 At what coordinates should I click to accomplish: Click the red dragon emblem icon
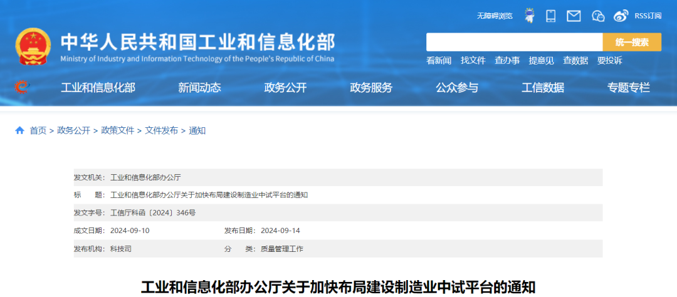coord(21,88)
